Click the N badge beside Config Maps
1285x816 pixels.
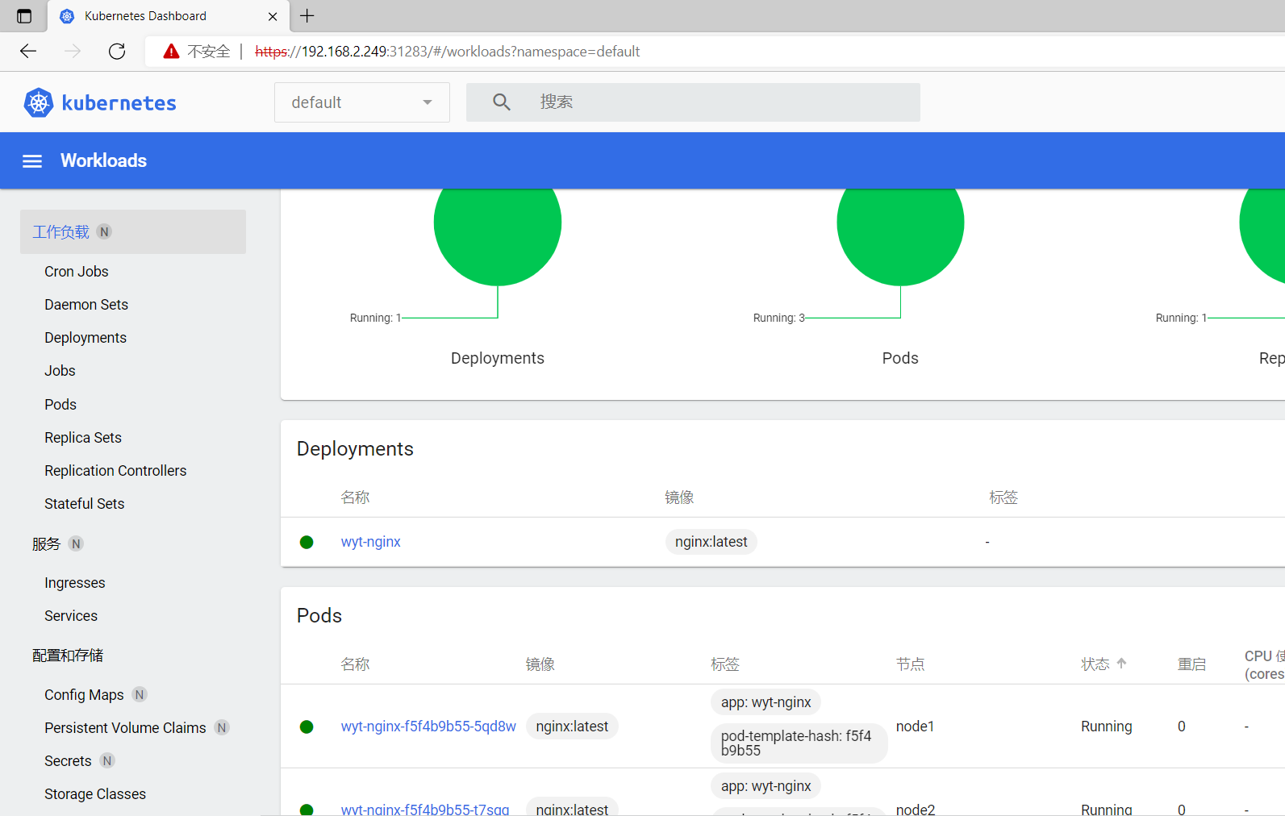point(140,694)
